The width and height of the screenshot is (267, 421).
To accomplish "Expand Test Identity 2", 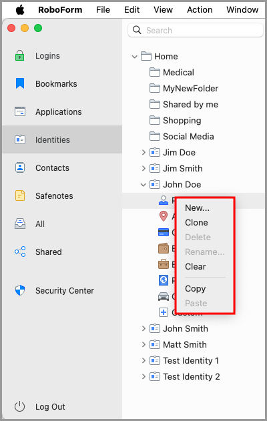I will [144, 377].
